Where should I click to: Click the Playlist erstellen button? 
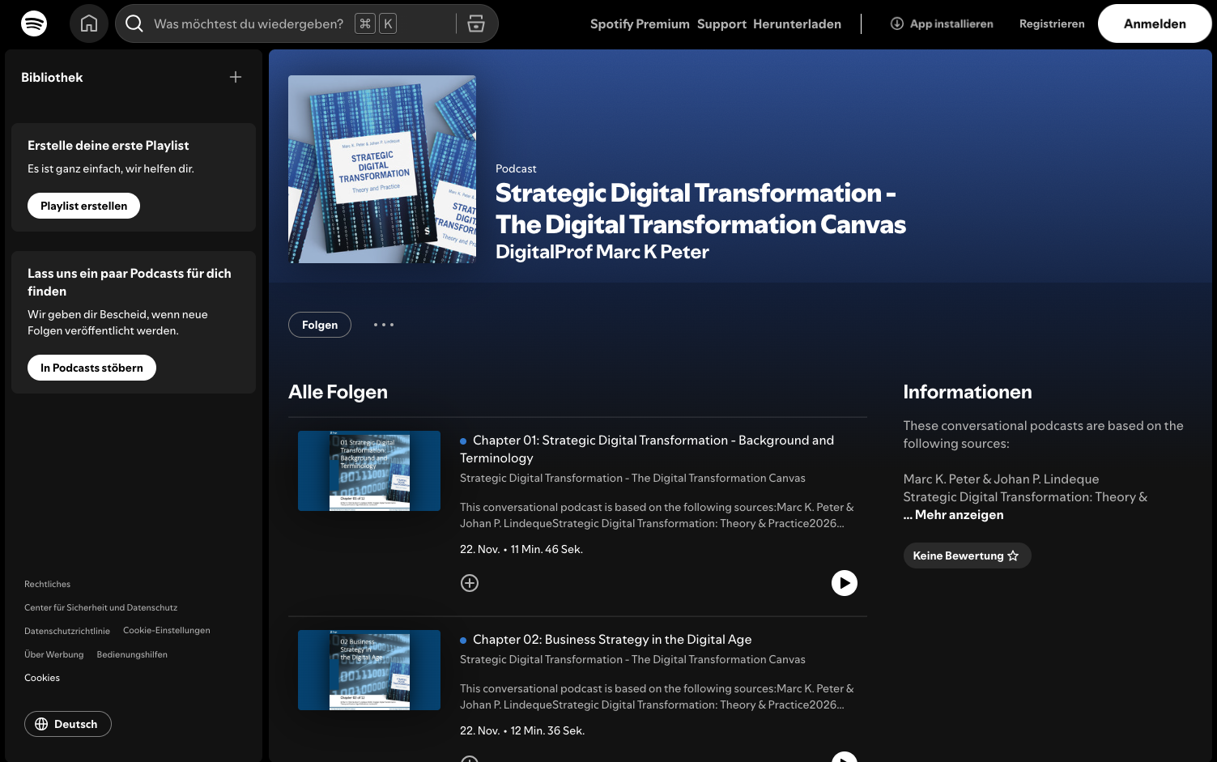point(83,206)
